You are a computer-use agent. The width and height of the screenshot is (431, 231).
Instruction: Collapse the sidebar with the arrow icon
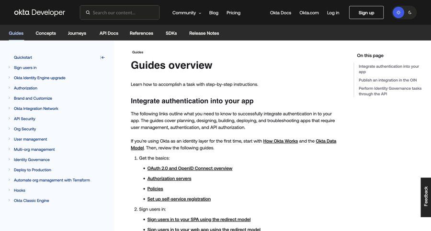click(x=102, y=57)
